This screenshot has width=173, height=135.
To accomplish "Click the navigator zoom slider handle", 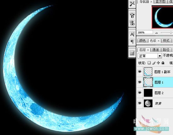I will pos(171,33).
